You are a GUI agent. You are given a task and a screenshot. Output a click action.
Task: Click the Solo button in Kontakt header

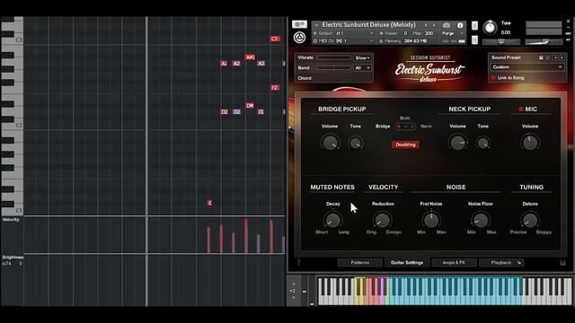coord(474,25)
